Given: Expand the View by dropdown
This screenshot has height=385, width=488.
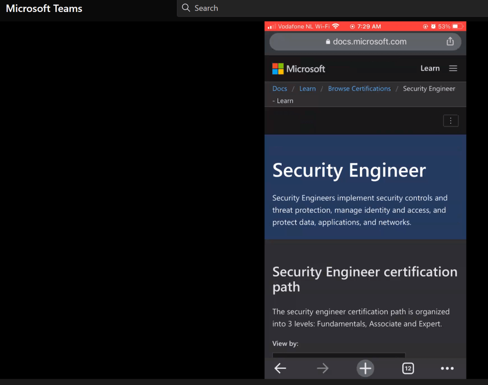Looking at the screenshot, I should [x=338, y=355].
